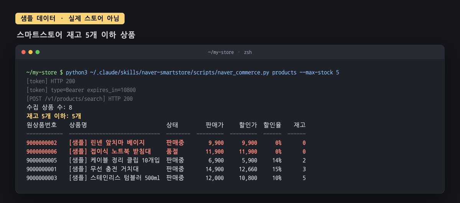Screen dimensions: 460x203
Task: Click product name '무선 충전 거치대'
Action: pyautogui.click(x=114, y=169)
